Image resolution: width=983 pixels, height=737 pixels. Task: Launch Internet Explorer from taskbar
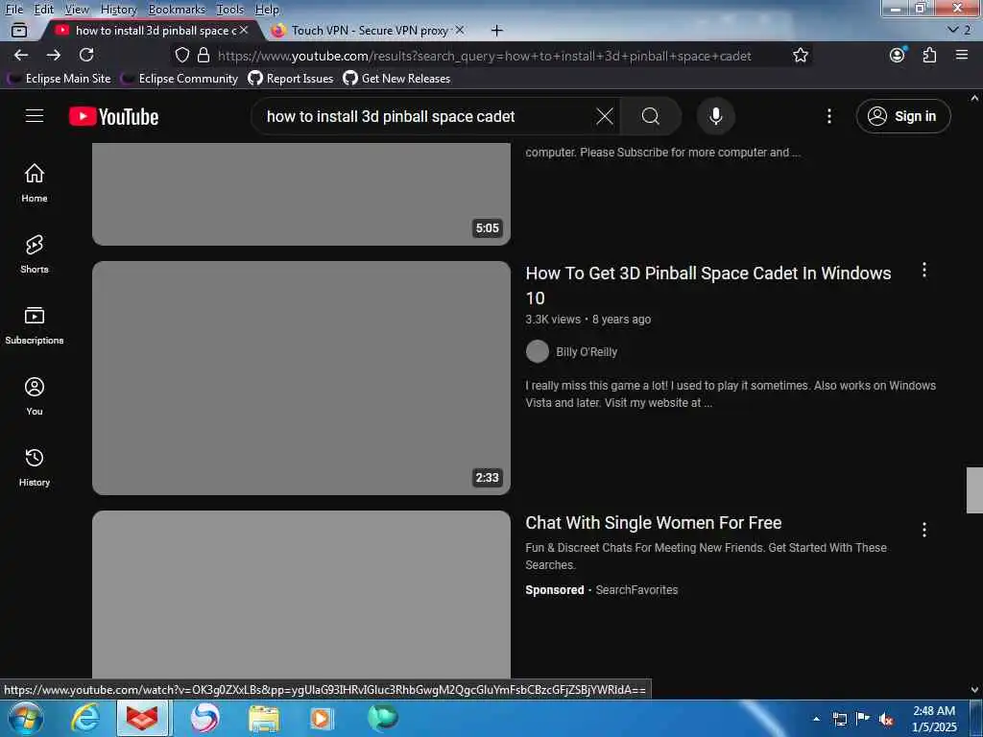point(84,718)
